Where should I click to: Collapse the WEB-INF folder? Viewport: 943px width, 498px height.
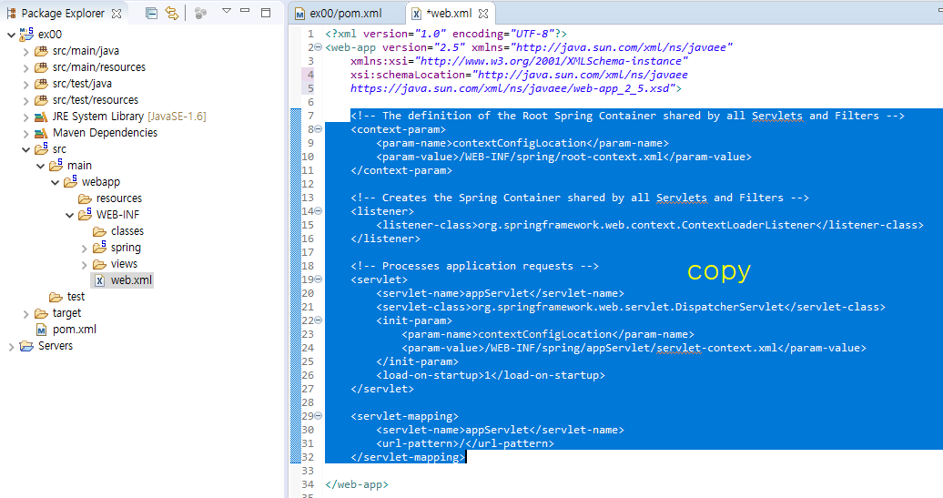tap(69, 216)
